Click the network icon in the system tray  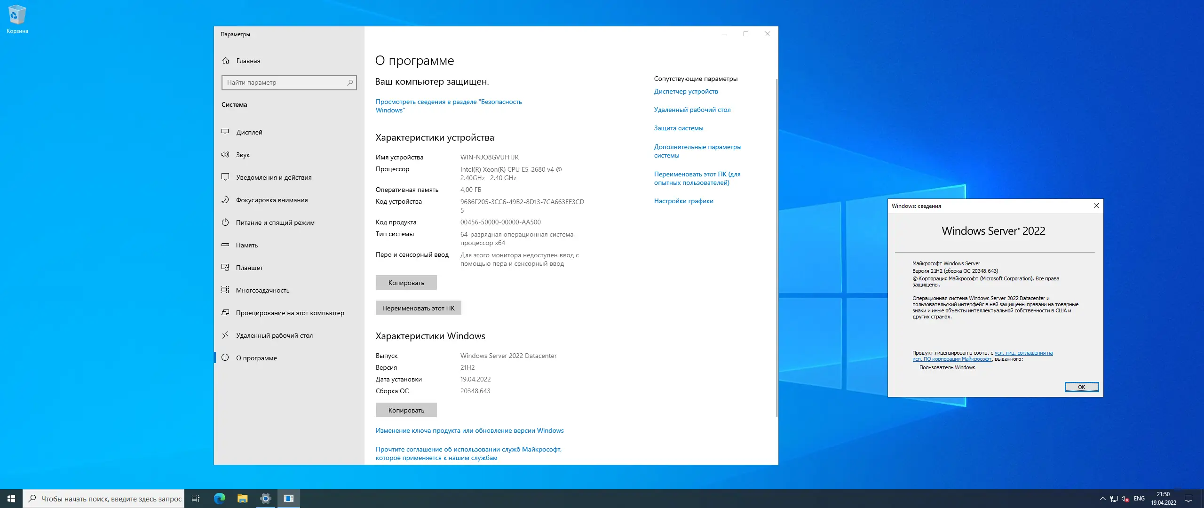pos(1114,499)
